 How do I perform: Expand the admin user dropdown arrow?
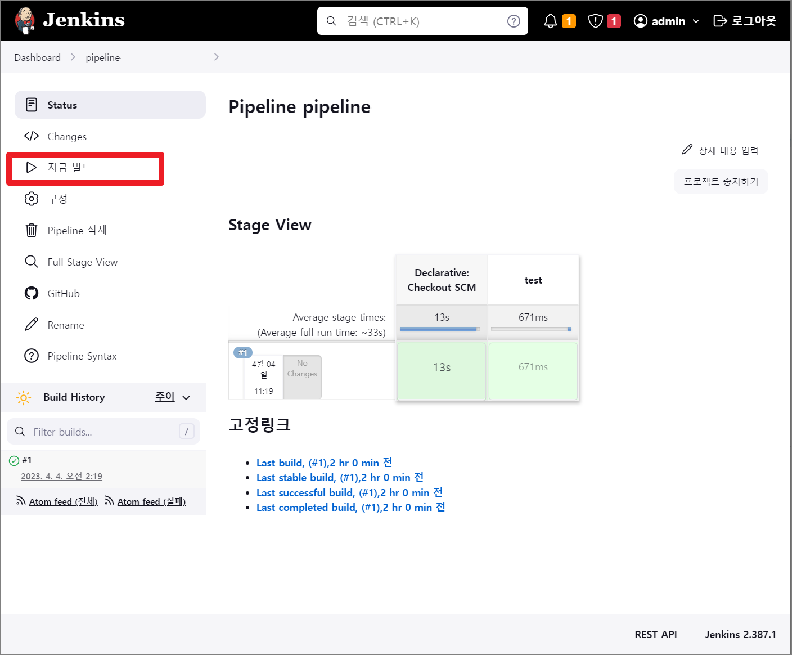[696, 21]
